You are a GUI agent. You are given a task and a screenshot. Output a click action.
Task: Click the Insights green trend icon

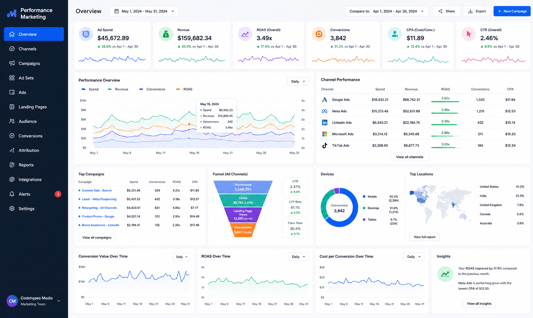445,274
